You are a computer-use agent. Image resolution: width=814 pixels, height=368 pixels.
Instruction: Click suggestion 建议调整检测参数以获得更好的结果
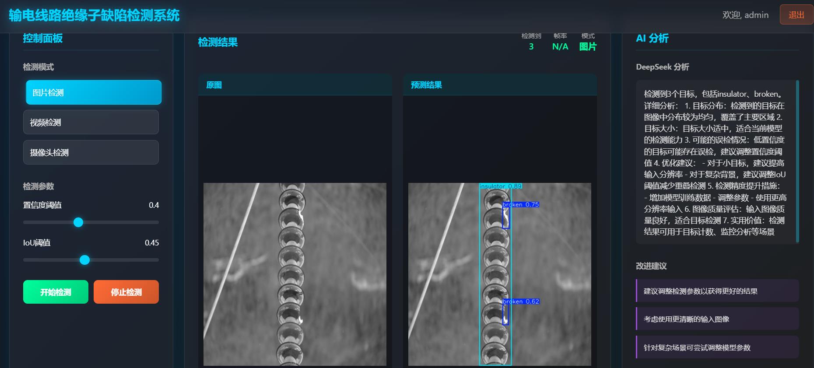[717, 291]
